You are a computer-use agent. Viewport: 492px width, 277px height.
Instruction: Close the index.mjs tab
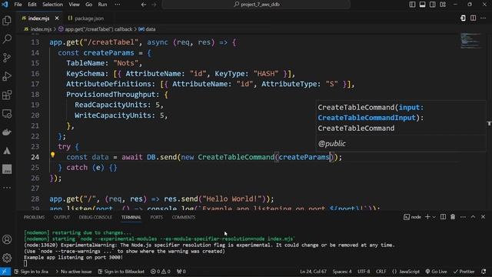57,18
